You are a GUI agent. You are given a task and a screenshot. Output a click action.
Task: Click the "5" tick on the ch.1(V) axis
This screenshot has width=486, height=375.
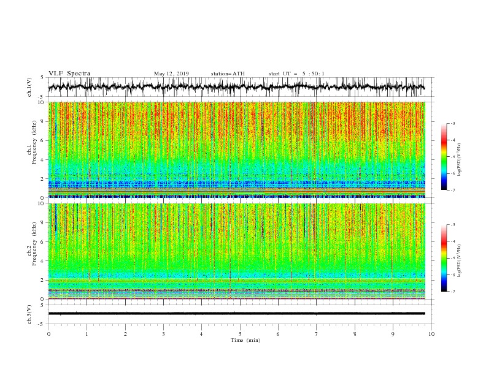(43, 77)
